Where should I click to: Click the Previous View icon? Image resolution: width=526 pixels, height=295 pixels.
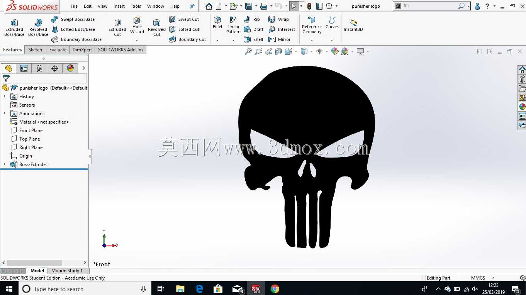(268, 51)
